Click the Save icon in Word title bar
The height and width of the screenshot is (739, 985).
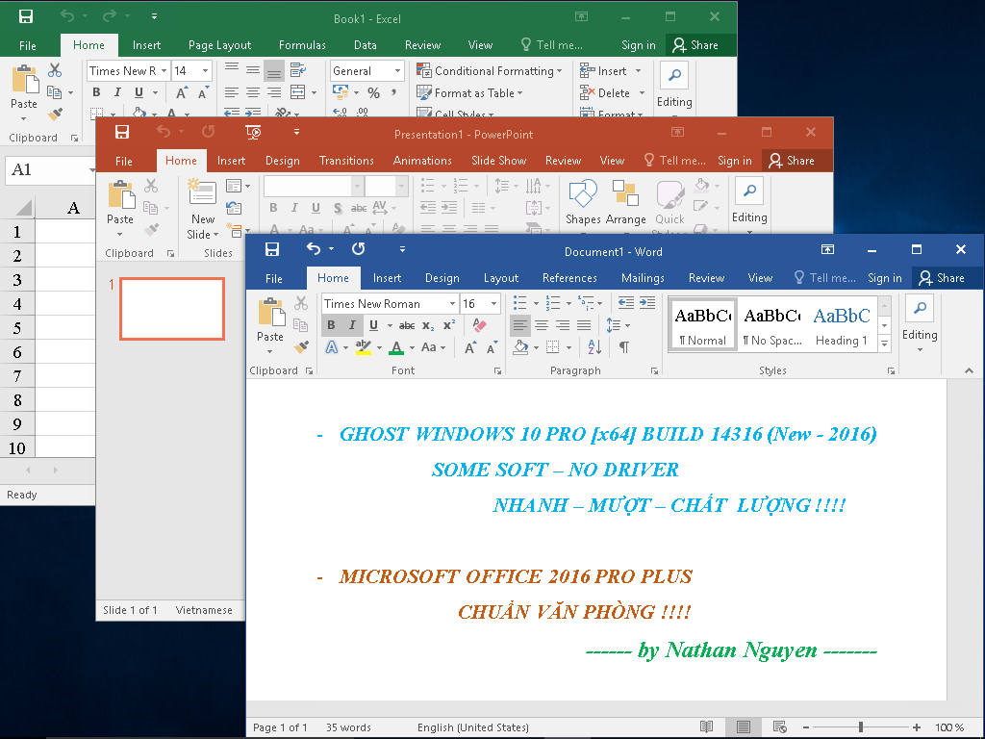click(272, 249)
